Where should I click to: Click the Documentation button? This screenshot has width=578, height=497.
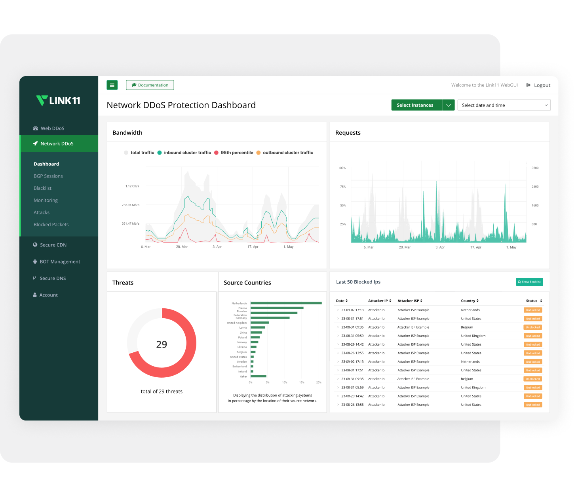(x=150, y=85)
